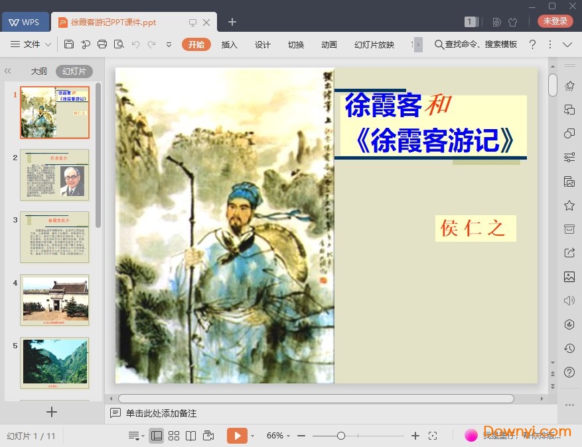Select reading view icon at bottom

pyautogui.click(x=191, y=436)
